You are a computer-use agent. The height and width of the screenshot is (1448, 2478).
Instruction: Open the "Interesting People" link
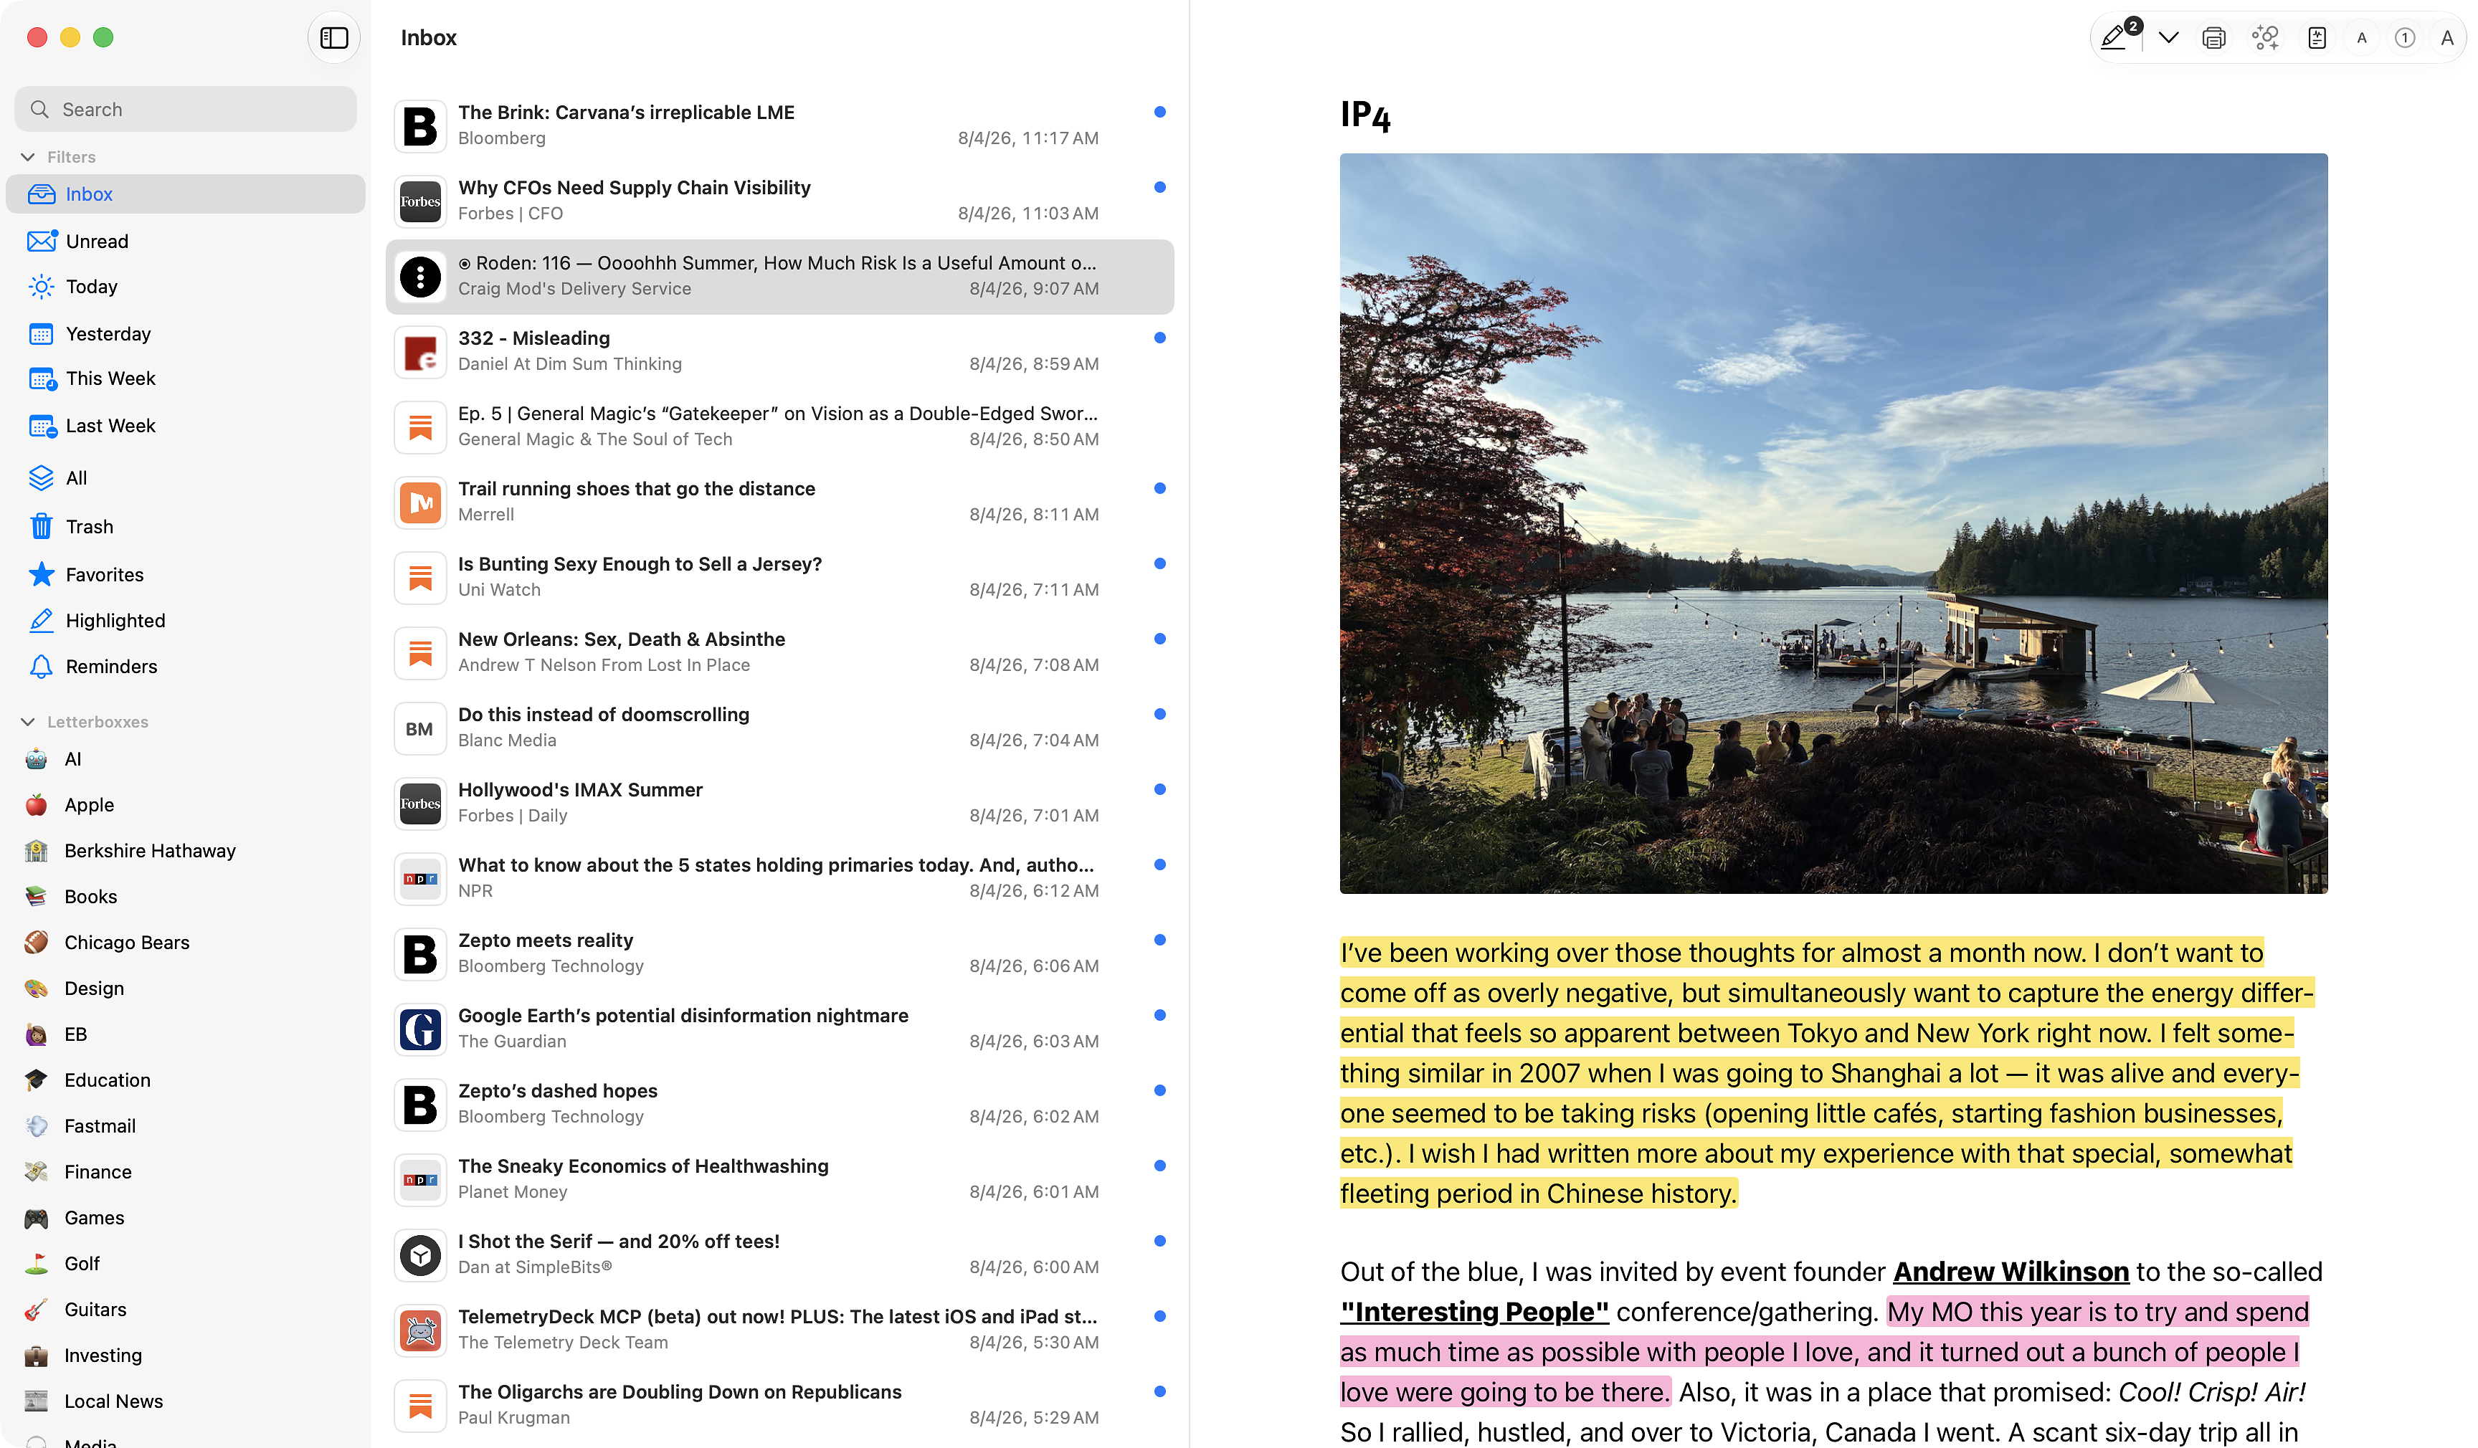(x=1474, y=1313)
